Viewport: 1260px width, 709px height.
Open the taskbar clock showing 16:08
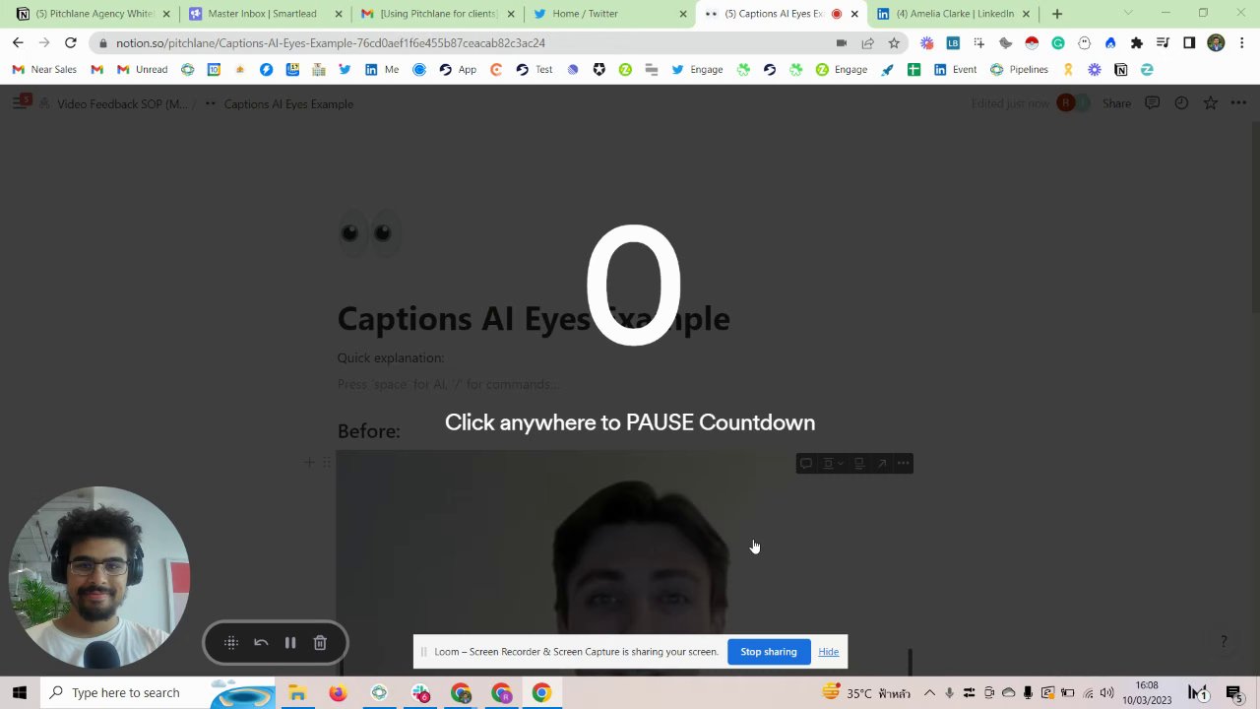click(x=1147, y=693)
